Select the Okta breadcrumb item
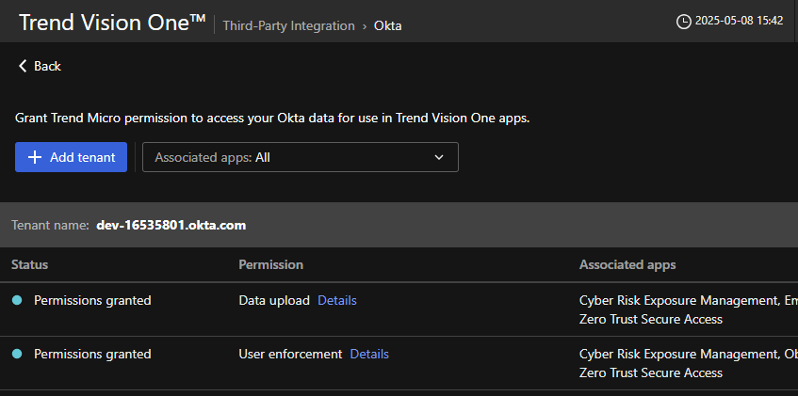The width and height of the screenshot is (798, 396). 387,26
